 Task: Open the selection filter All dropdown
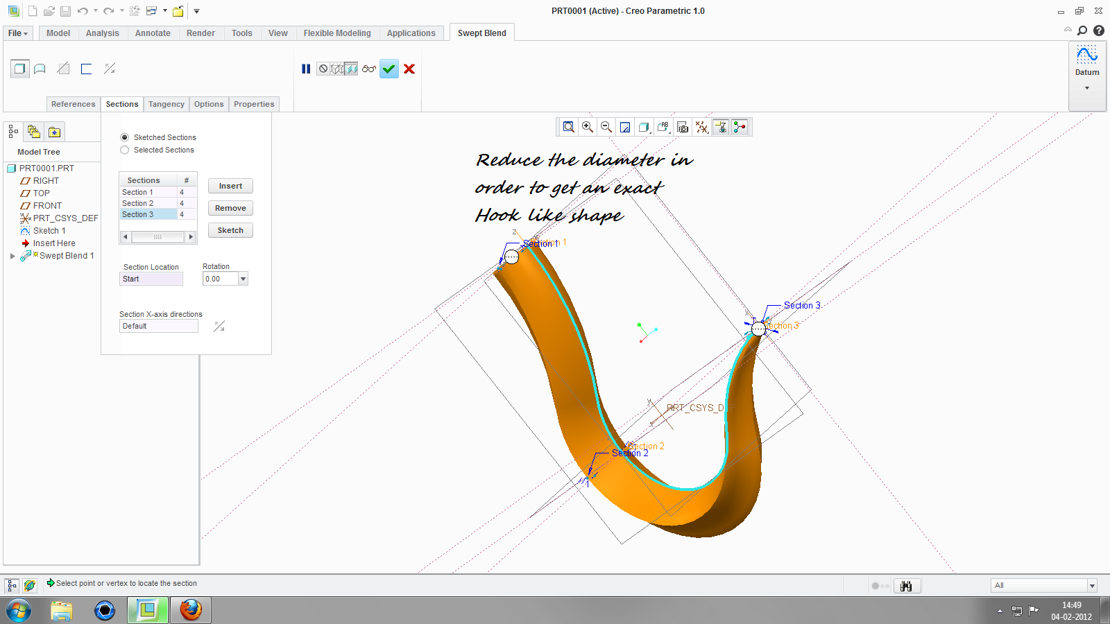[1092, 586]
